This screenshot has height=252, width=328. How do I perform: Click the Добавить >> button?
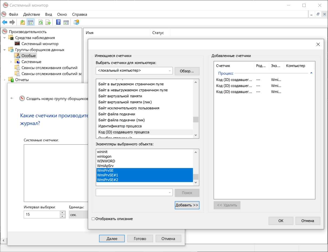pos(187,205)
